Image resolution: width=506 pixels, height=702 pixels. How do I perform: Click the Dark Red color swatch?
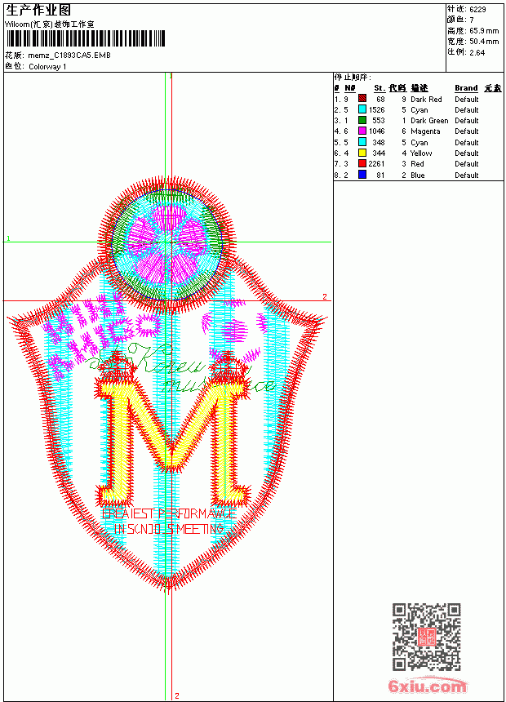tap(362, 99)
